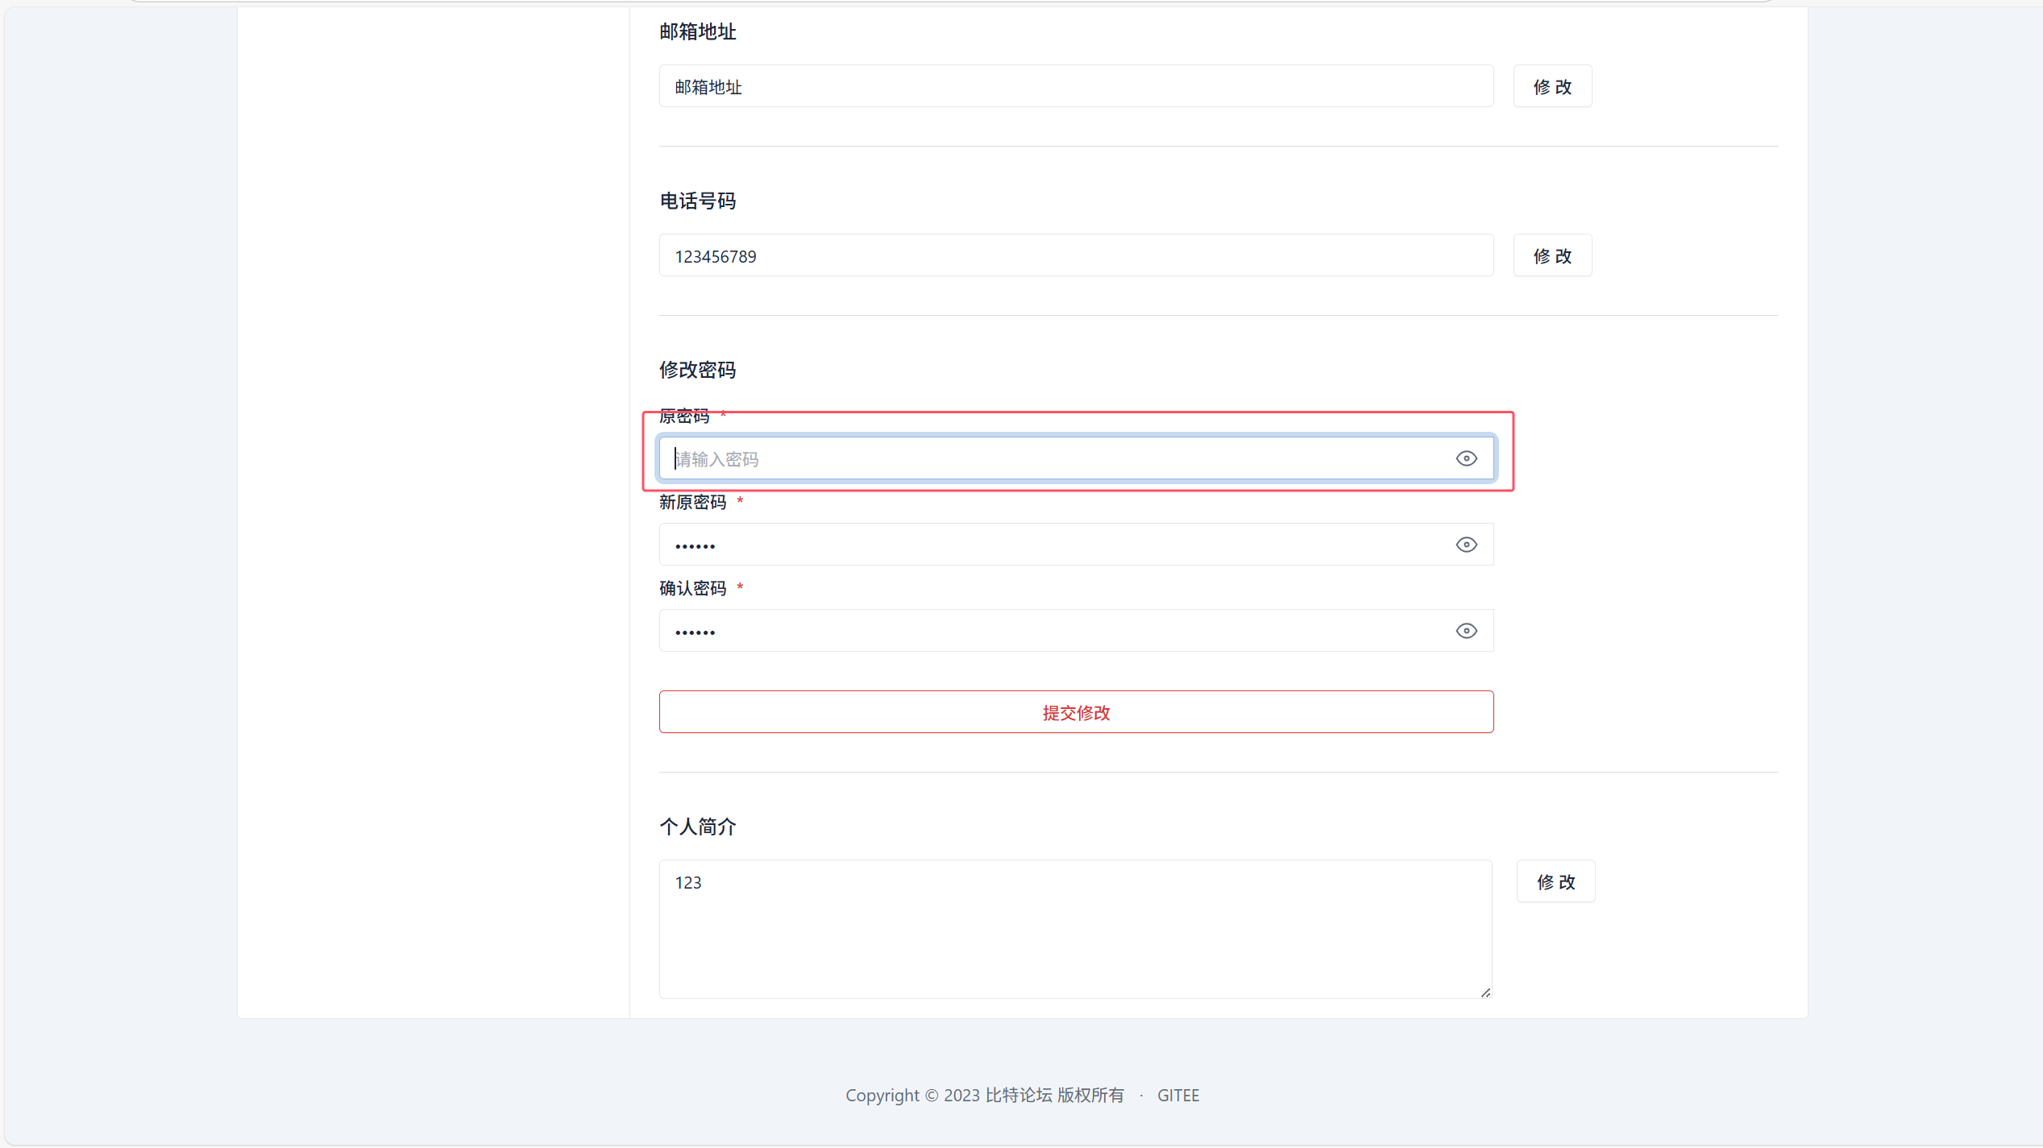Click the phone number field showing 123456789

[x=1075, y=256]
